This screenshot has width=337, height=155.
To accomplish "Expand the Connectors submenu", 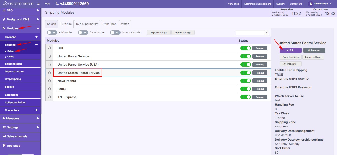I will [x=36, y=110].
